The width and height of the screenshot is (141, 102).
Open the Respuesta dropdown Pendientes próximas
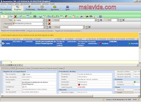click(44, 24)
